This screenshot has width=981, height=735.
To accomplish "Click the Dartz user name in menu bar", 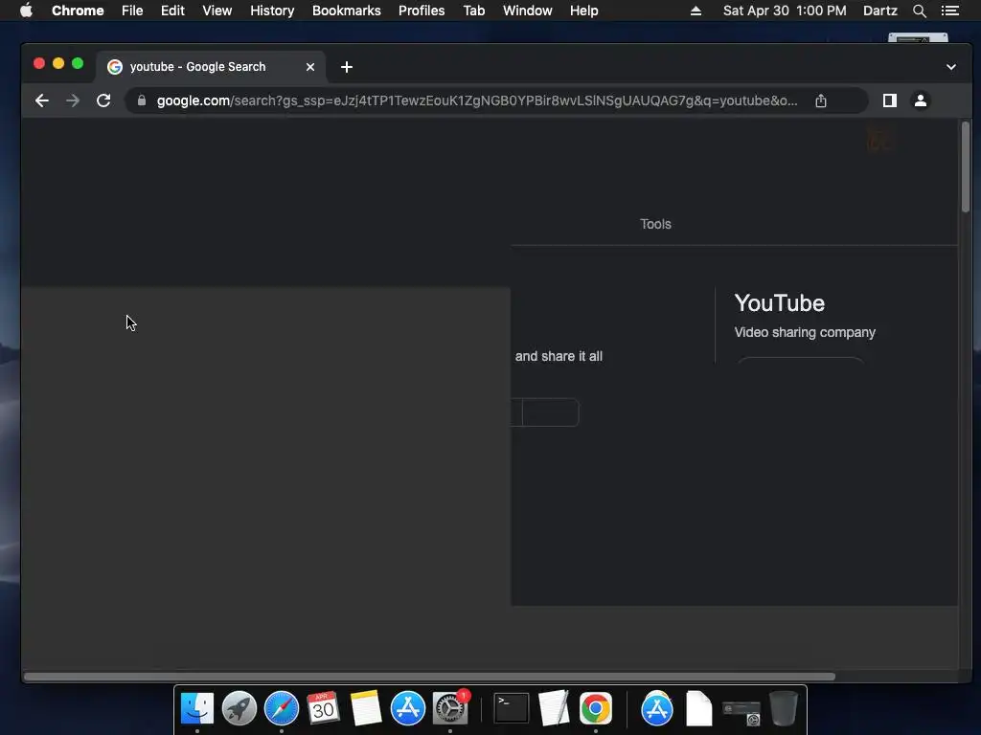I will point(879,11).
